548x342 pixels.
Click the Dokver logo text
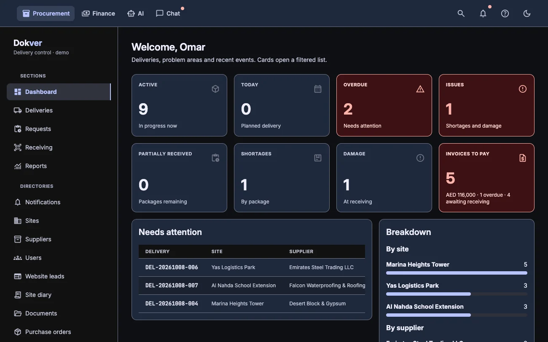[x=28, y=43]
